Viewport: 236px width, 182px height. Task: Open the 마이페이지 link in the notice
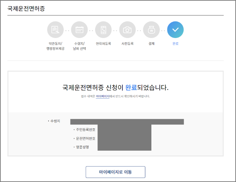tap(102, 96)
